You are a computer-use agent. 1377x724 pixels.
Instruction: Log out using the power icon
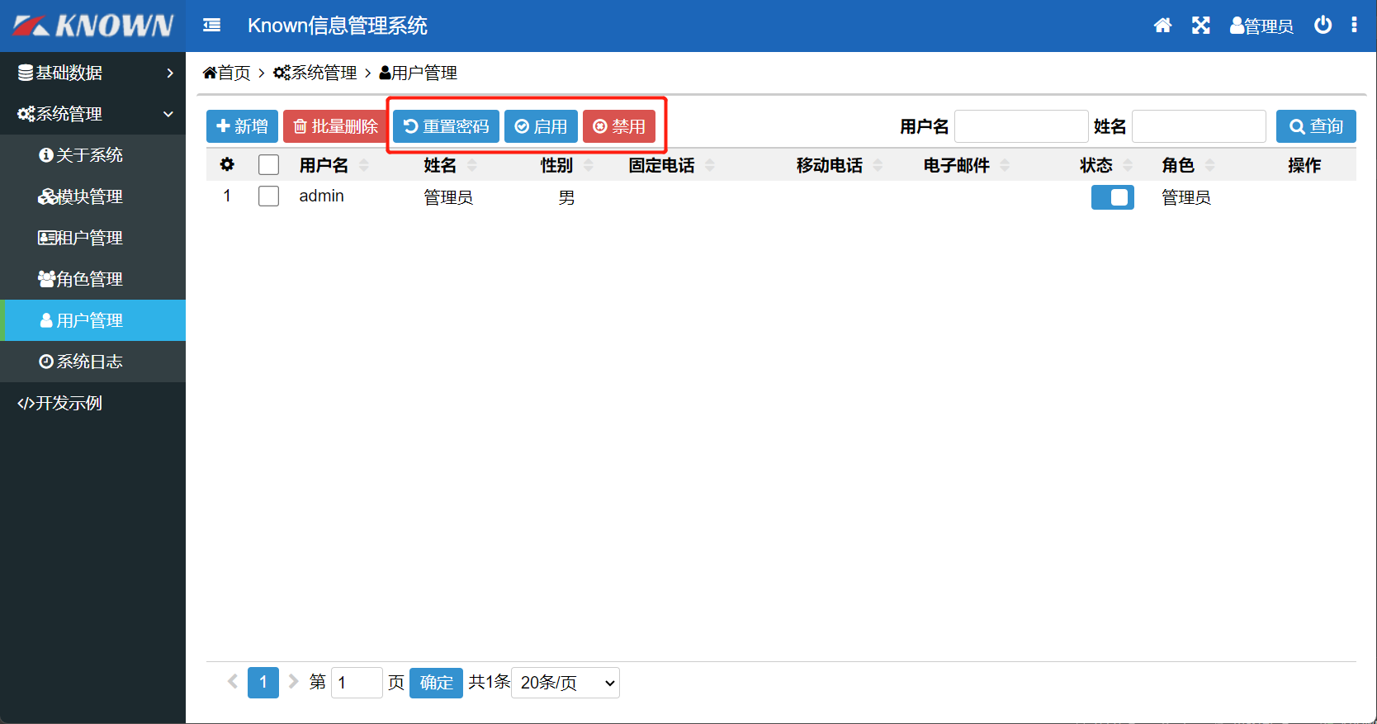point(1323,25)
